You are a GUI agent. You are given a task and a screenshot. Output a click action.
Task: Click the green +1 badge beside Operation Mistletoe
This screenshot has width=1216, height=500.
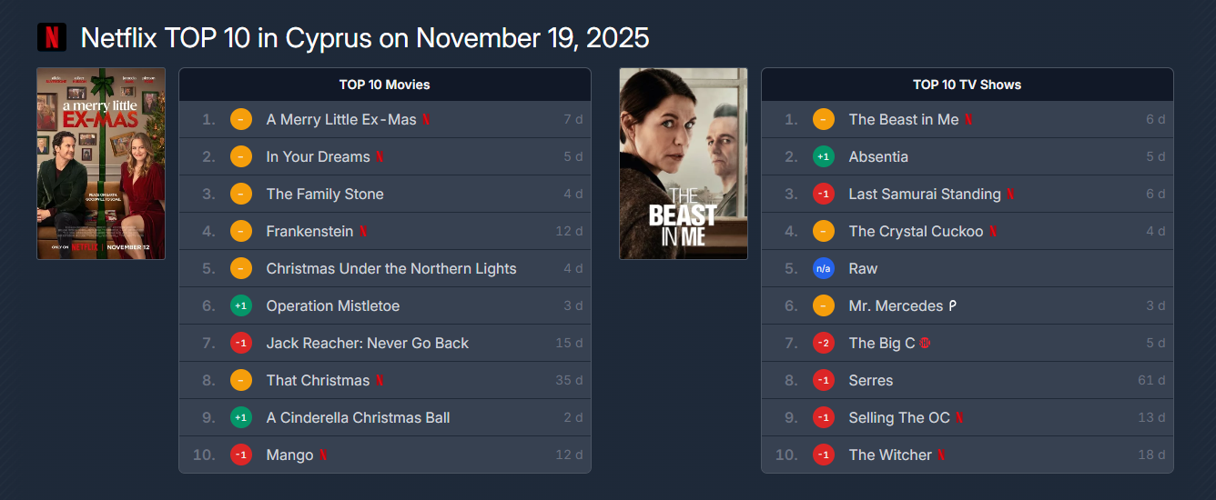coord(241,306)
